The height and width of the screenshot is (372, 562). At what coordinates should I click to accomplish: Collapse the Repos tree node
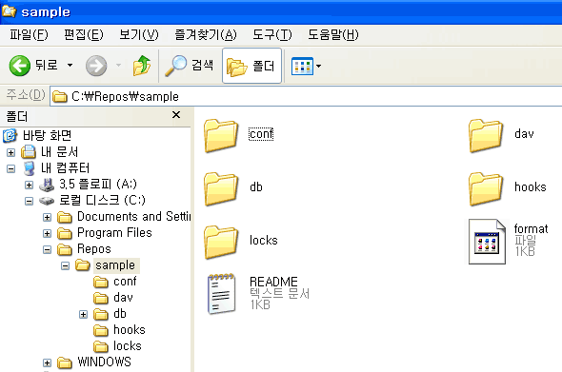click(47, 249)
